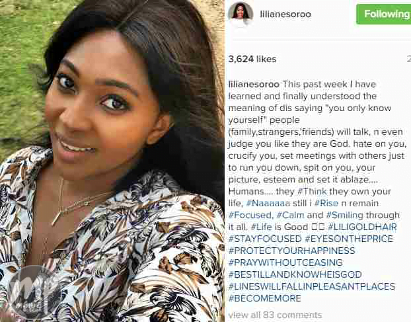The width and height of the screenshot is (411, 322).
Task: Click the selfie photo of the post
Action: pyautogui.click(x=112, y=161)
